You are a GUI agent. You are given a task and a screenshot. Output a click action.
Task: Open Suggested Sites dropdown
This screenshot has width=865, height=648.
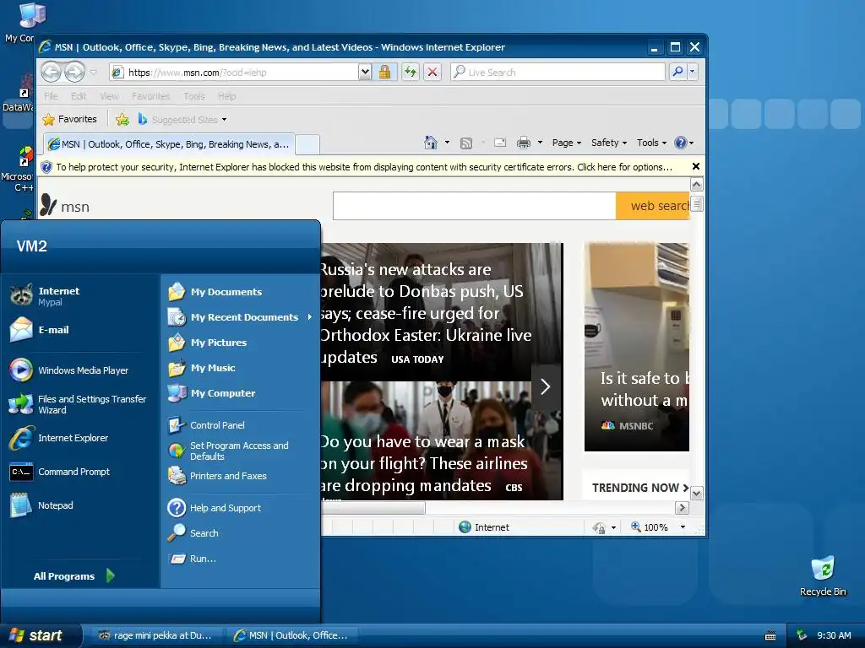[182, 119]
